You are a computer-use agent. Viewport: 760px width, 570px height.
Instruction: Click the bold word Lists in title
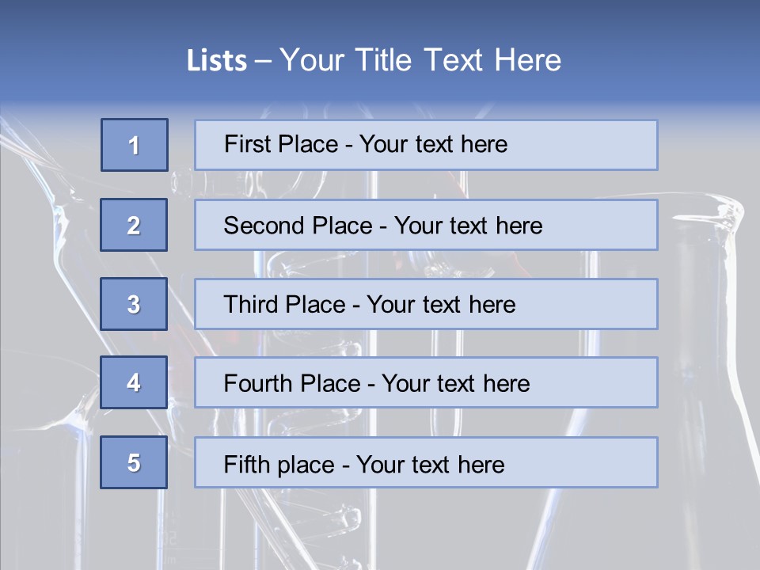tap(217, 61)
